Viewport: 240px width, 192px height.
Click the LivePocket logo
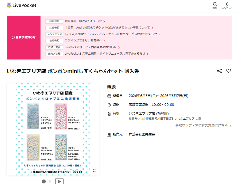(x=21, y=5)
